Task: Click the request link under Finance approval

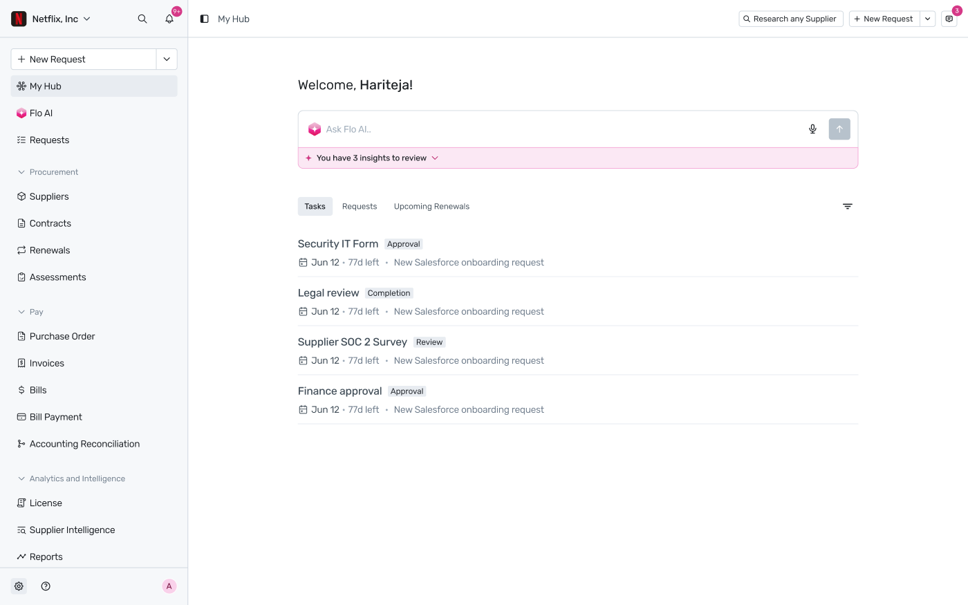Action: click(x=469, y=410)
